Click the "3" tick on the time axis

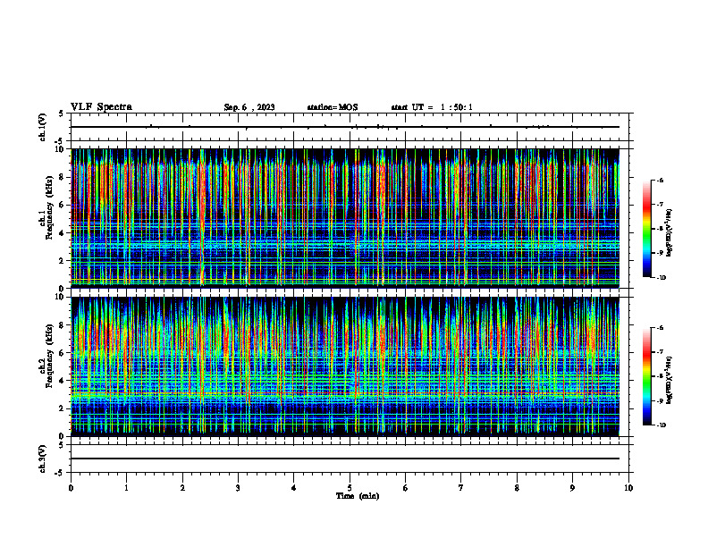tap(238, 488)
